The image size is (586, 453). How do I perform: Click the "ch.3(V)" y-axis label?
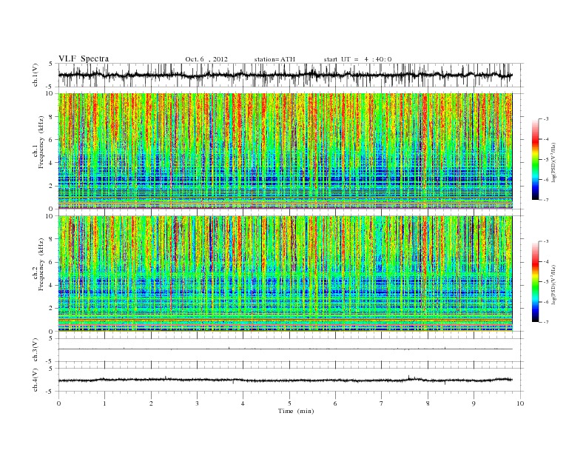[35, 350]
